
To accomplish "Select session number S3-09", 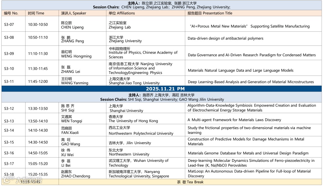I will [x=9, y=54].
